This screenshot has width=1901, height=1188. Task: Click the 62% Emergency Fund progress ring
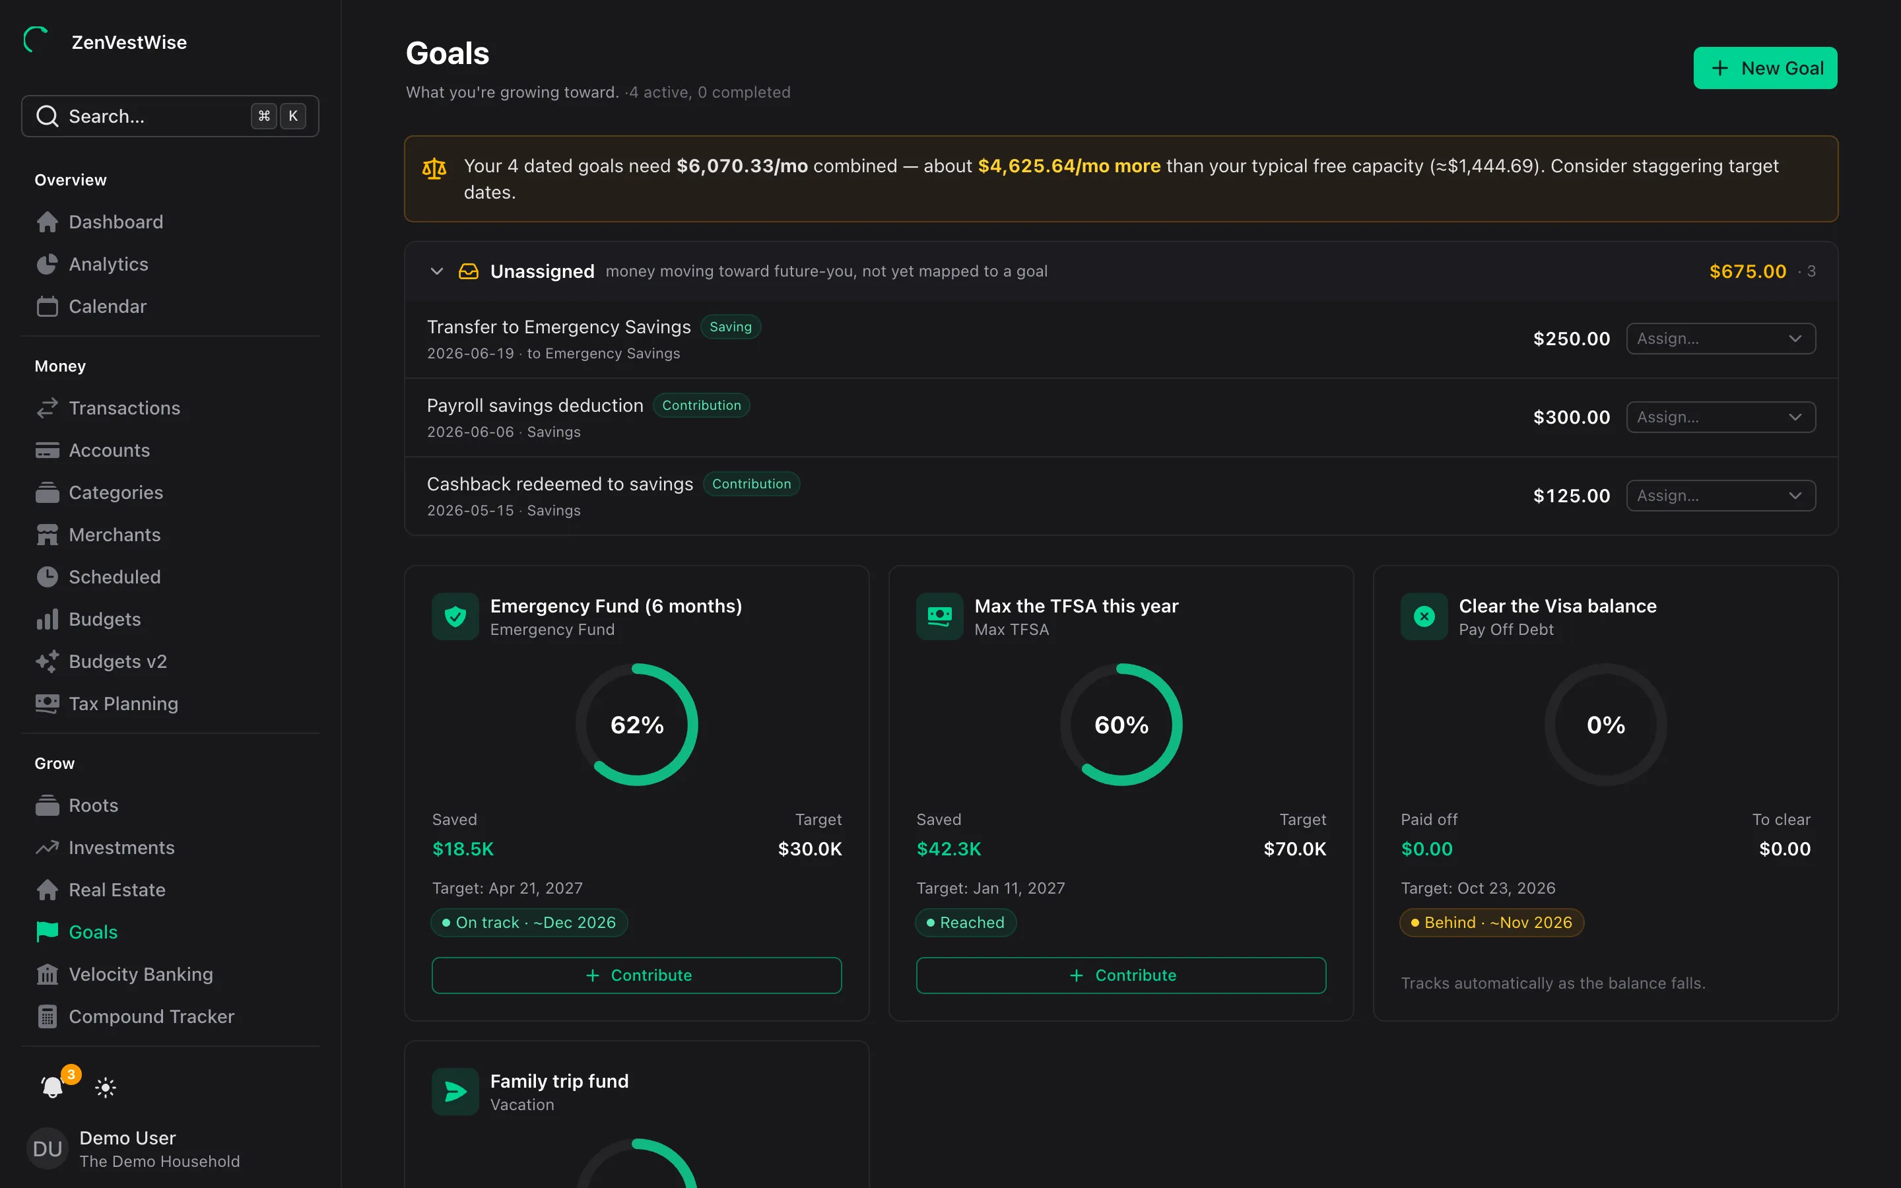pyautogui.click(x=636, y=725)
